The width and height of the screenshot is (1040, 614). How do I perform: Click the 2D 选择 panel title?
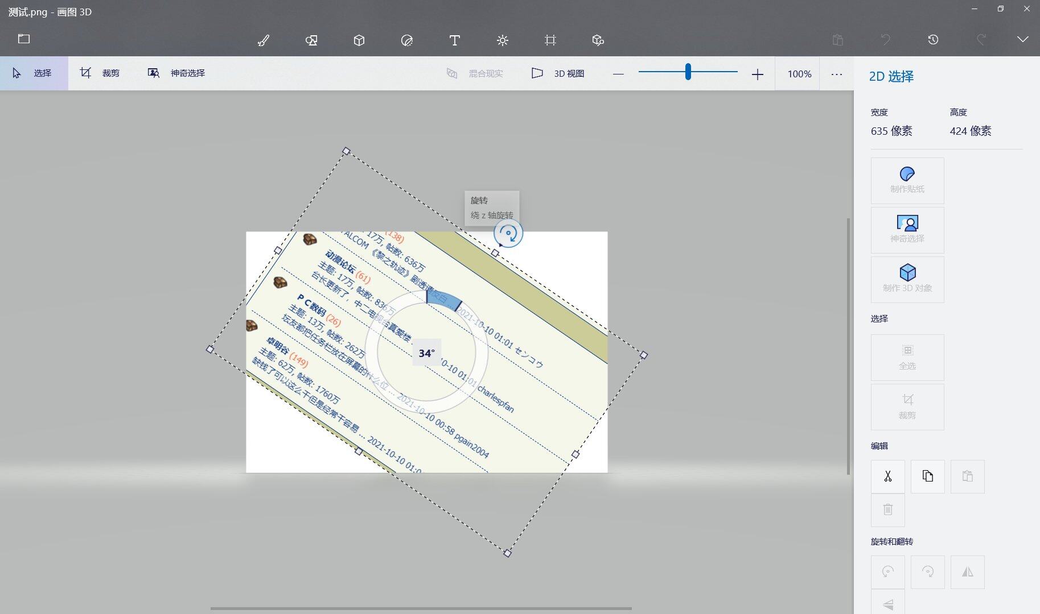(891, 76)
